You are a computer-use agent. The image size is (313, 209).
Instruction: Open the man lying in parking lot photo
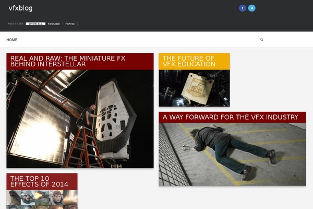coord(232,155)
